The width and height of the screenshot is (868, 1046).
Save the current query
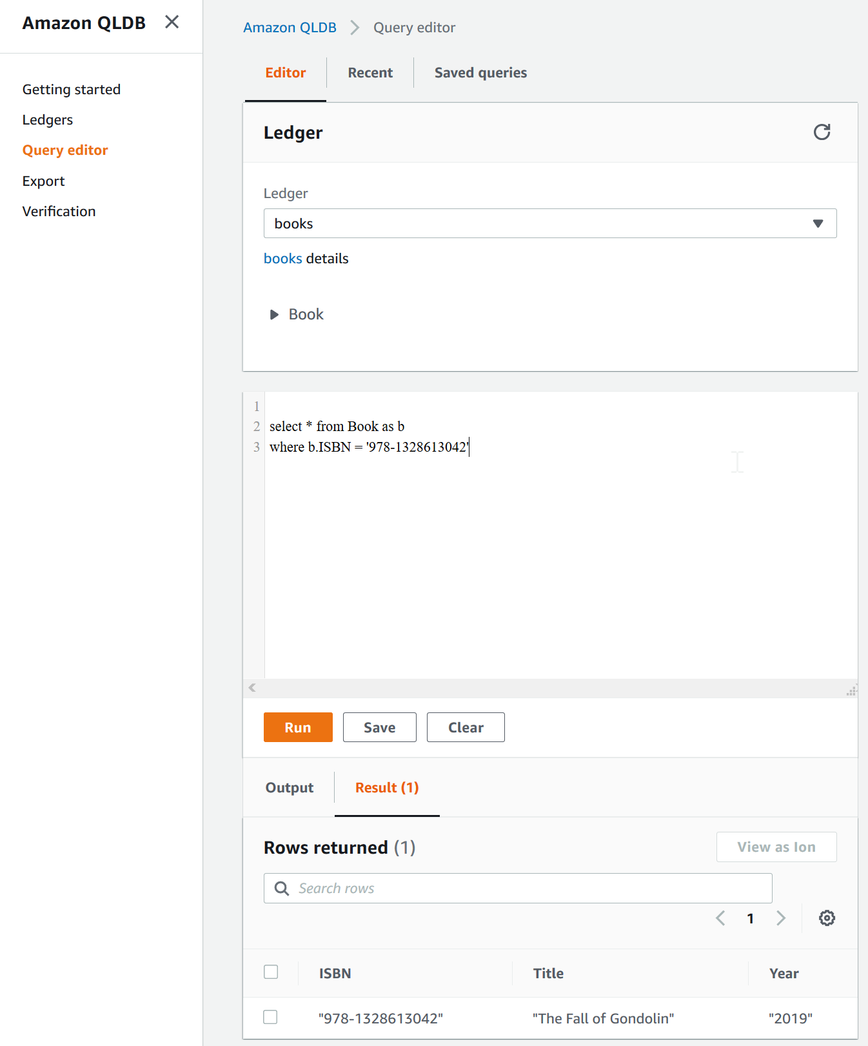click(x=380, y=727)
